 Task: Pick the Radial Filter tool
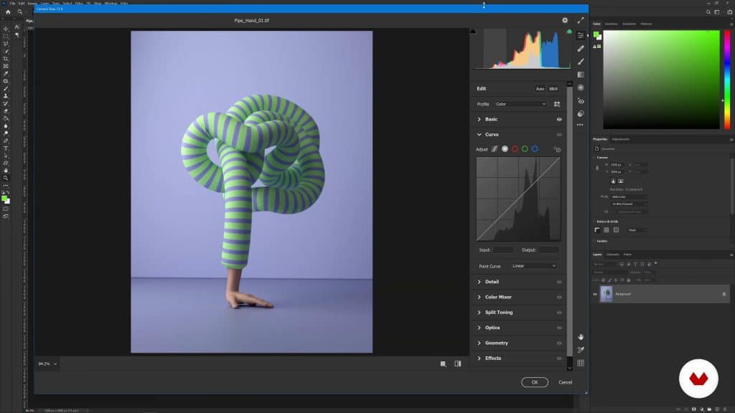[x=581, y=87]
